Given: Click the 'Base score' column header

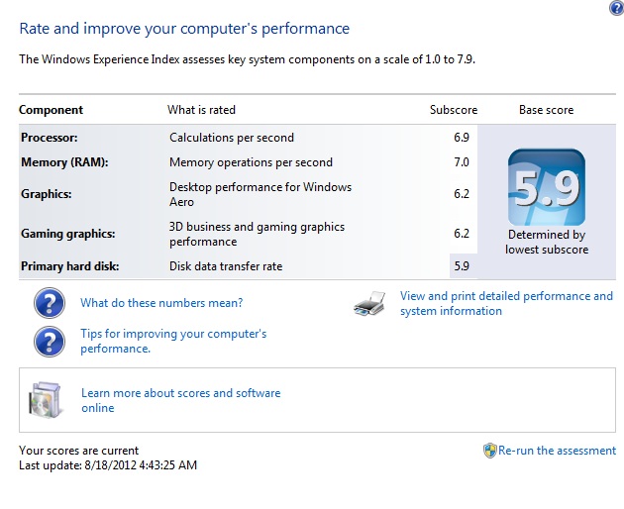Looking at the screenshot, I should click(x=547, y=110).
